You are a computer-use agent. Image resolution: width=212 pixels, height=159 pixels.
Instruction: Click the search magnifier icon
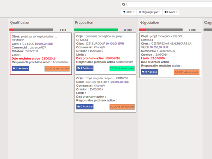point(124,4)
